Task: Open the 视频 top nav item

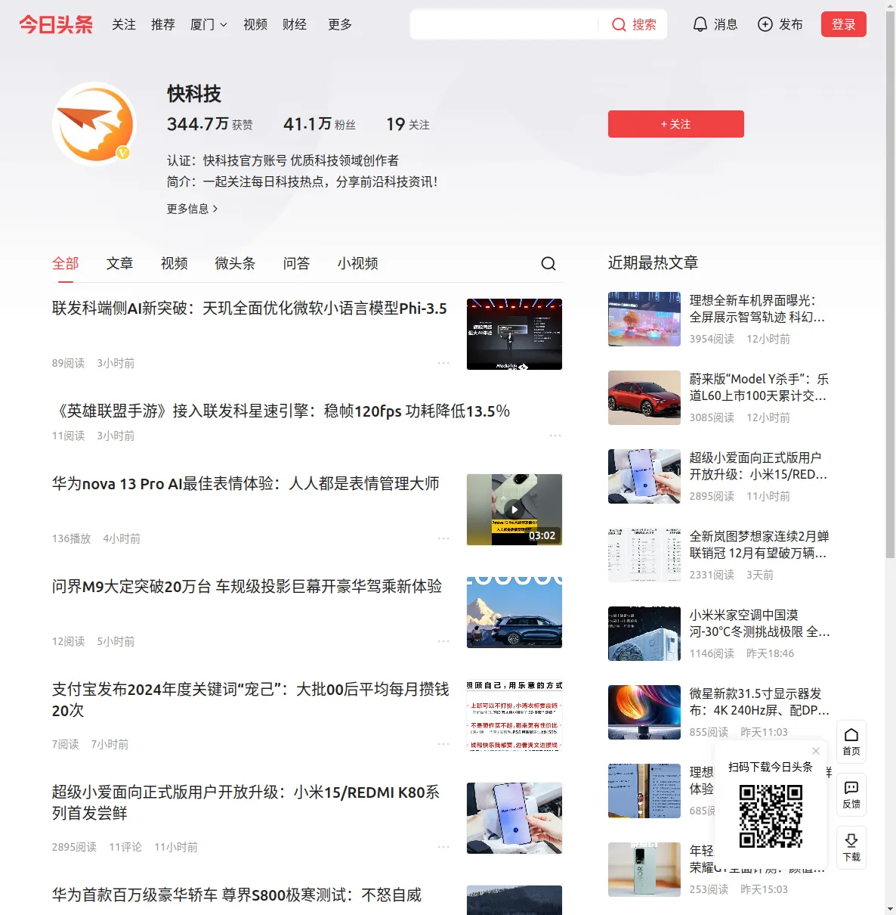Action: [255, 24]
